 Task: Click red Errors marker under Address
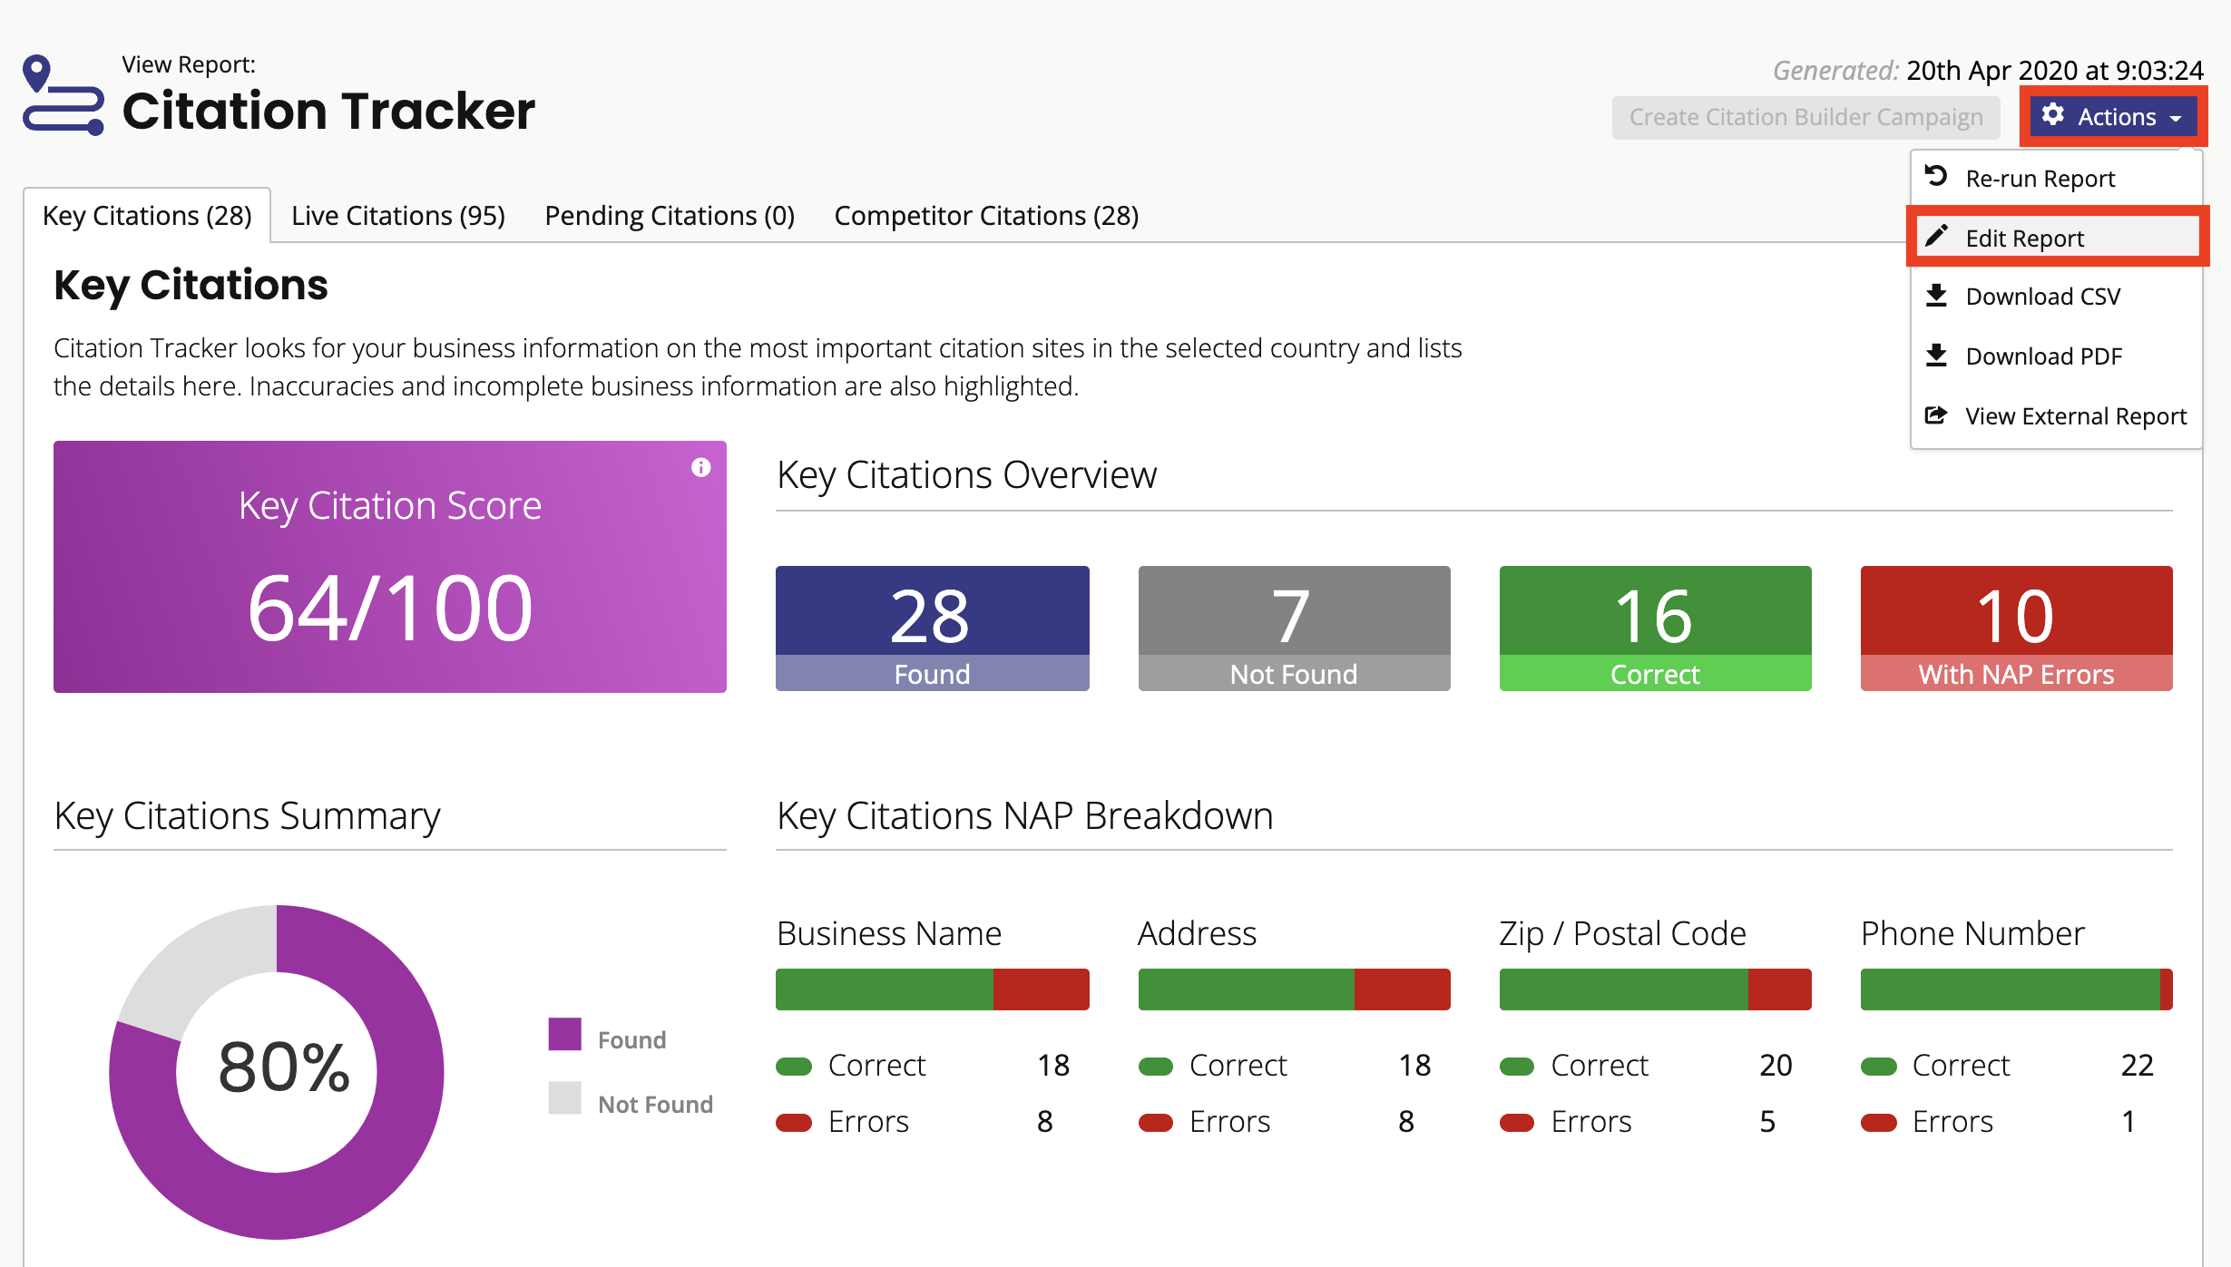pos(1156,1123)
